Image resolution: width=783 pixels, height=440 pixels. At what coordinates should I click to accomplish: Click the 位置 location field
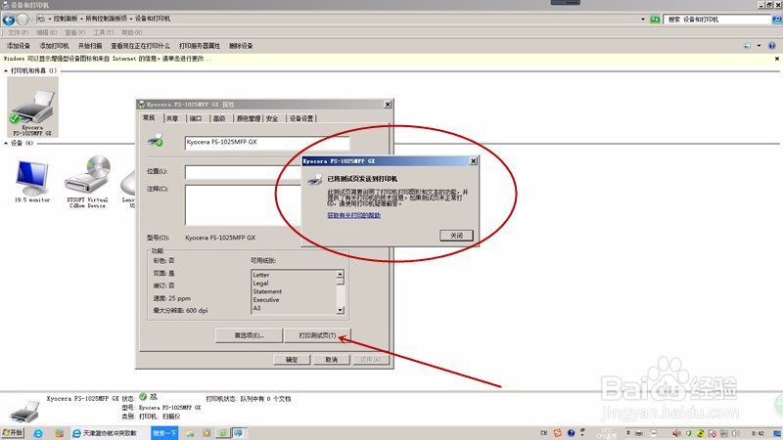tap(243, 172)
